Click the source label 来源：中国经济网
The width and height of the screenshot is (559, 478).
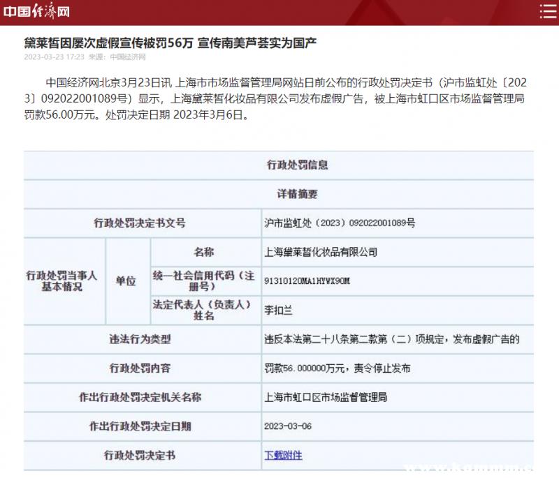click(x=117, y=57)
